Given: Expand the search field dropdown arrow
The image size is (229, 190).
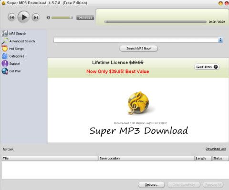Looking at the screenshot, I should pyautogui.click(x=220, y=40).
